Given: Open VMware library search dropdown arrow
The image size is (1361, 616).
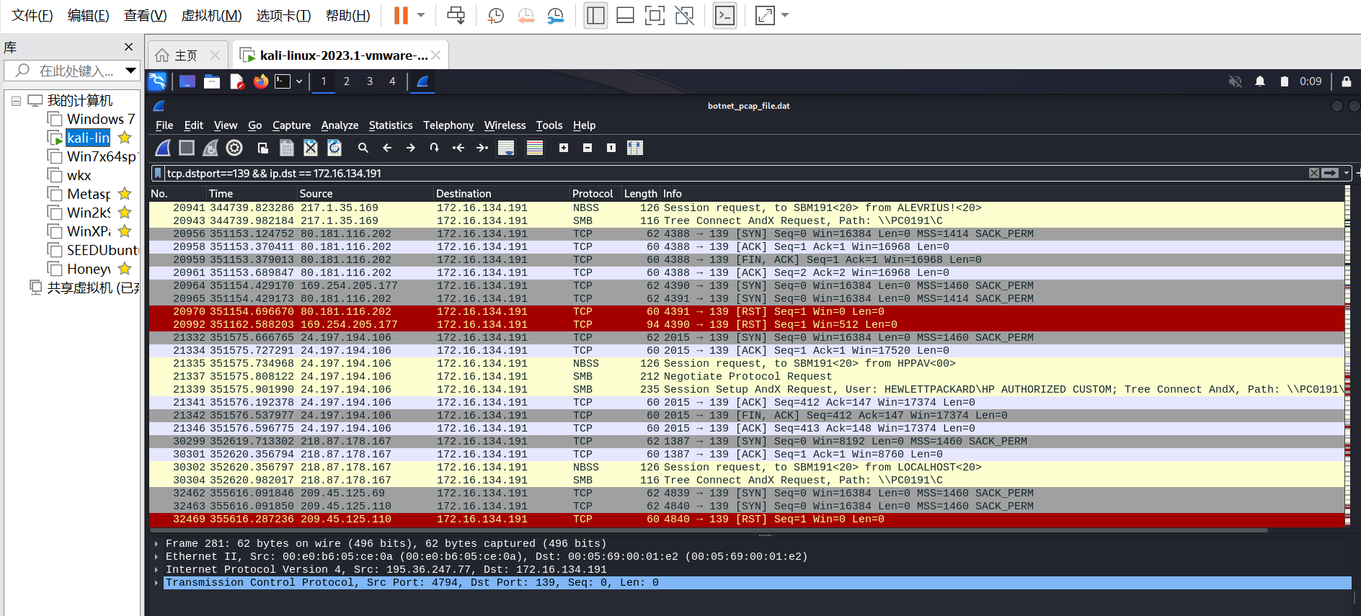Looking at the screenshot, I should click(x=130, y=71).
